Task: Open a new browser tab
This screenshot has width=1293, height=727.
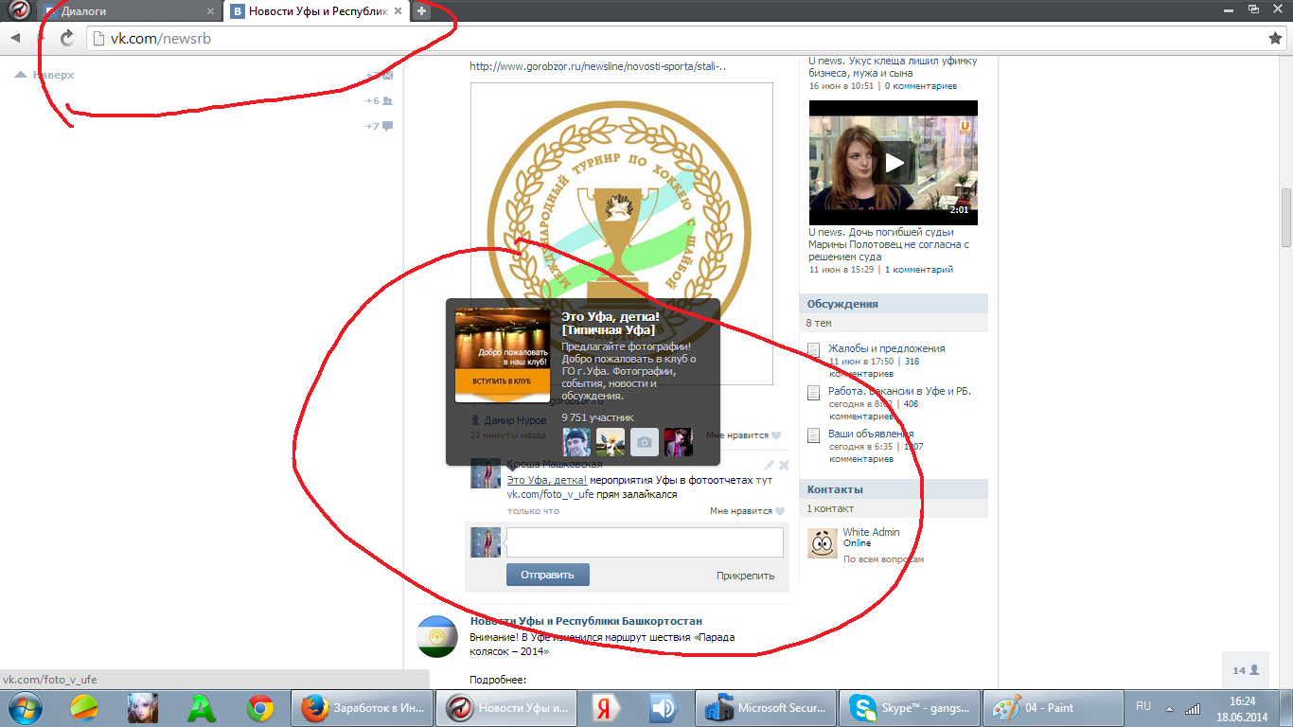Action: point(421,11)
